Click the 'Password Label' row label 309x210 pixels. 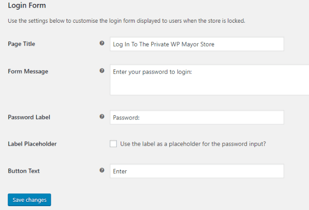pos(29,117)
